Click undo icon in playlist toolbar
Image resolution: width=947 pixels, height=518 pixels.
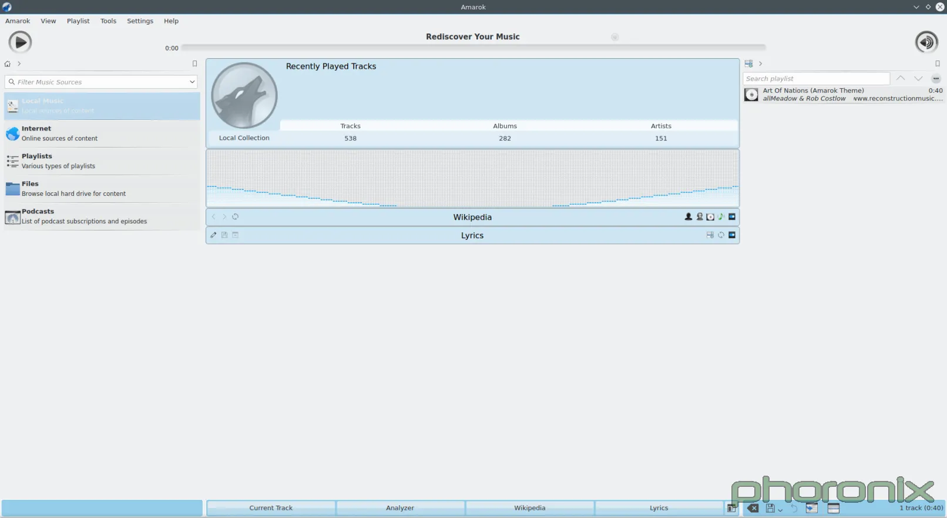point(794,509)
